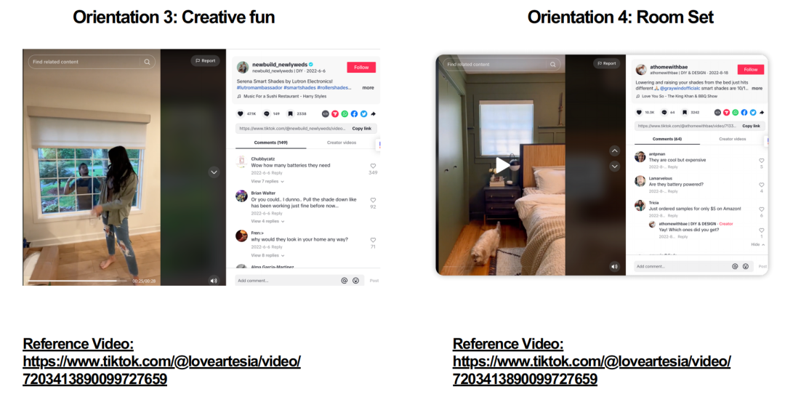785x405 pixels.
Task: Switch to Creator videos tab under newbuild_newlyweds
Action: pyautogui.click(x=342, y=143)
